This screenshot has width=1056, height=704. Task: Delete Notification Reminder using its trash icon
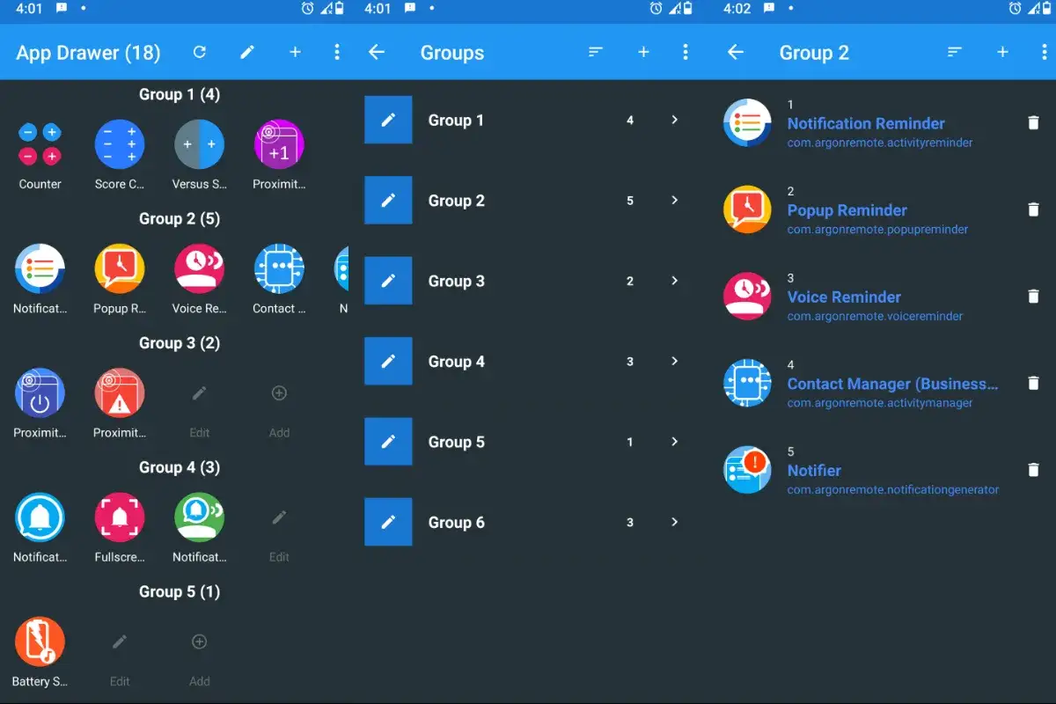(1034, 123)
